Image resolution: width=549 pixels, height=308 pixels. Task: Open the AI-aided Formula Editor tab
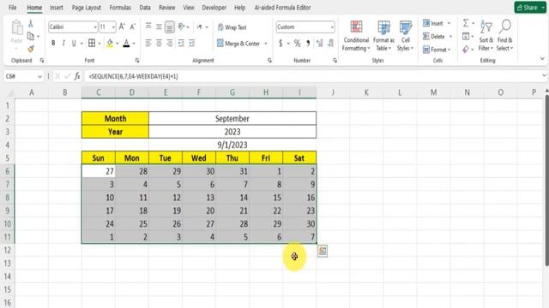pos(282,8)
